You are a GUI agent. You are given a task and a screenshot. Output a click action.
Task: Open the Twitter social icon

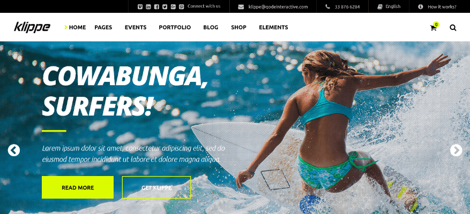[x=165, y=6]
